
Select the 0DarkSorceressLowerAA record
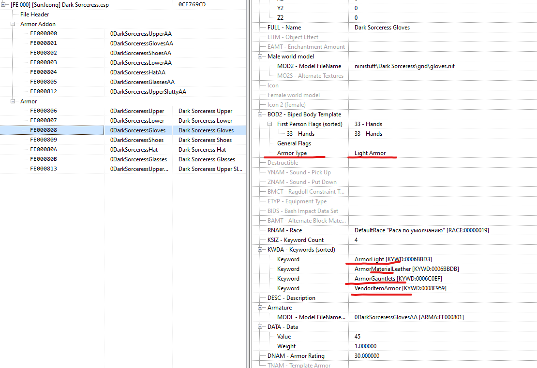[122, 63]
